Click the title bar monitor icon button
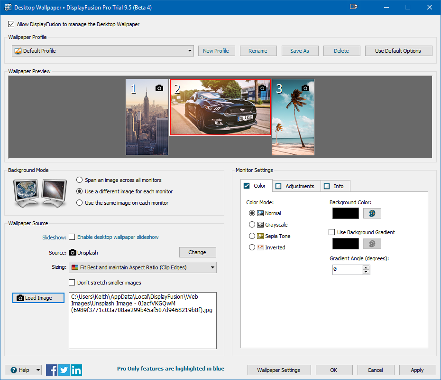 353,7
